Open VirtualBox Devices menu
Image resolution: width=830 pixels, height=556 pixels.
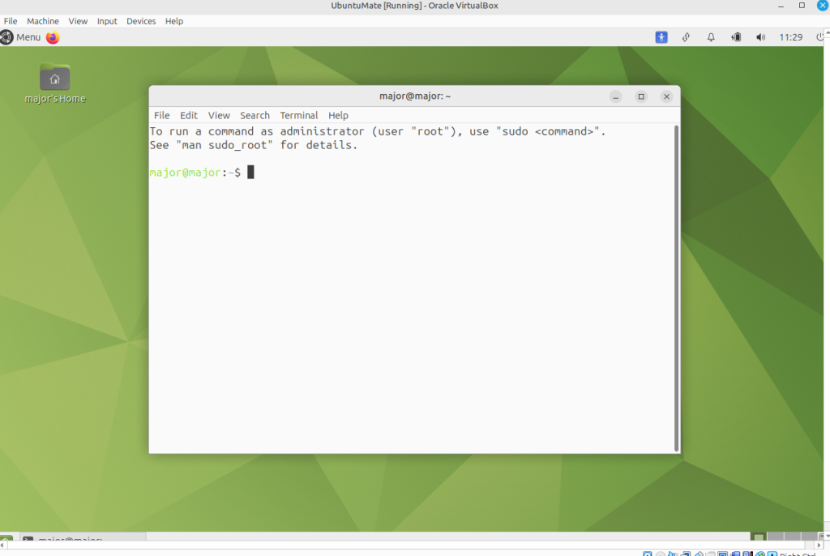pos(141,21)
